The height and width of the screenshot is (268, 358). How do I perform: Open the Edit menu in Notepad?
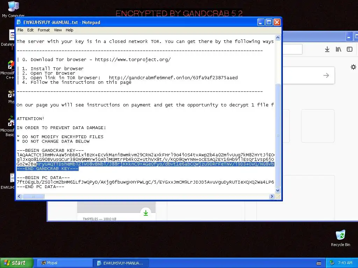[30, 30]
